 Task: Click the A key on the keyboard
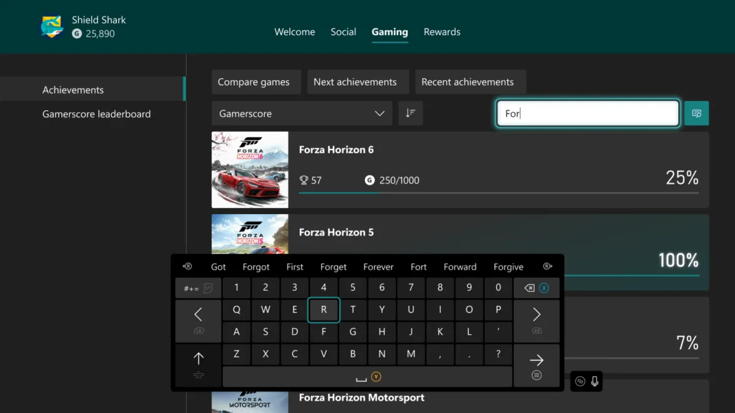[236, 332]
